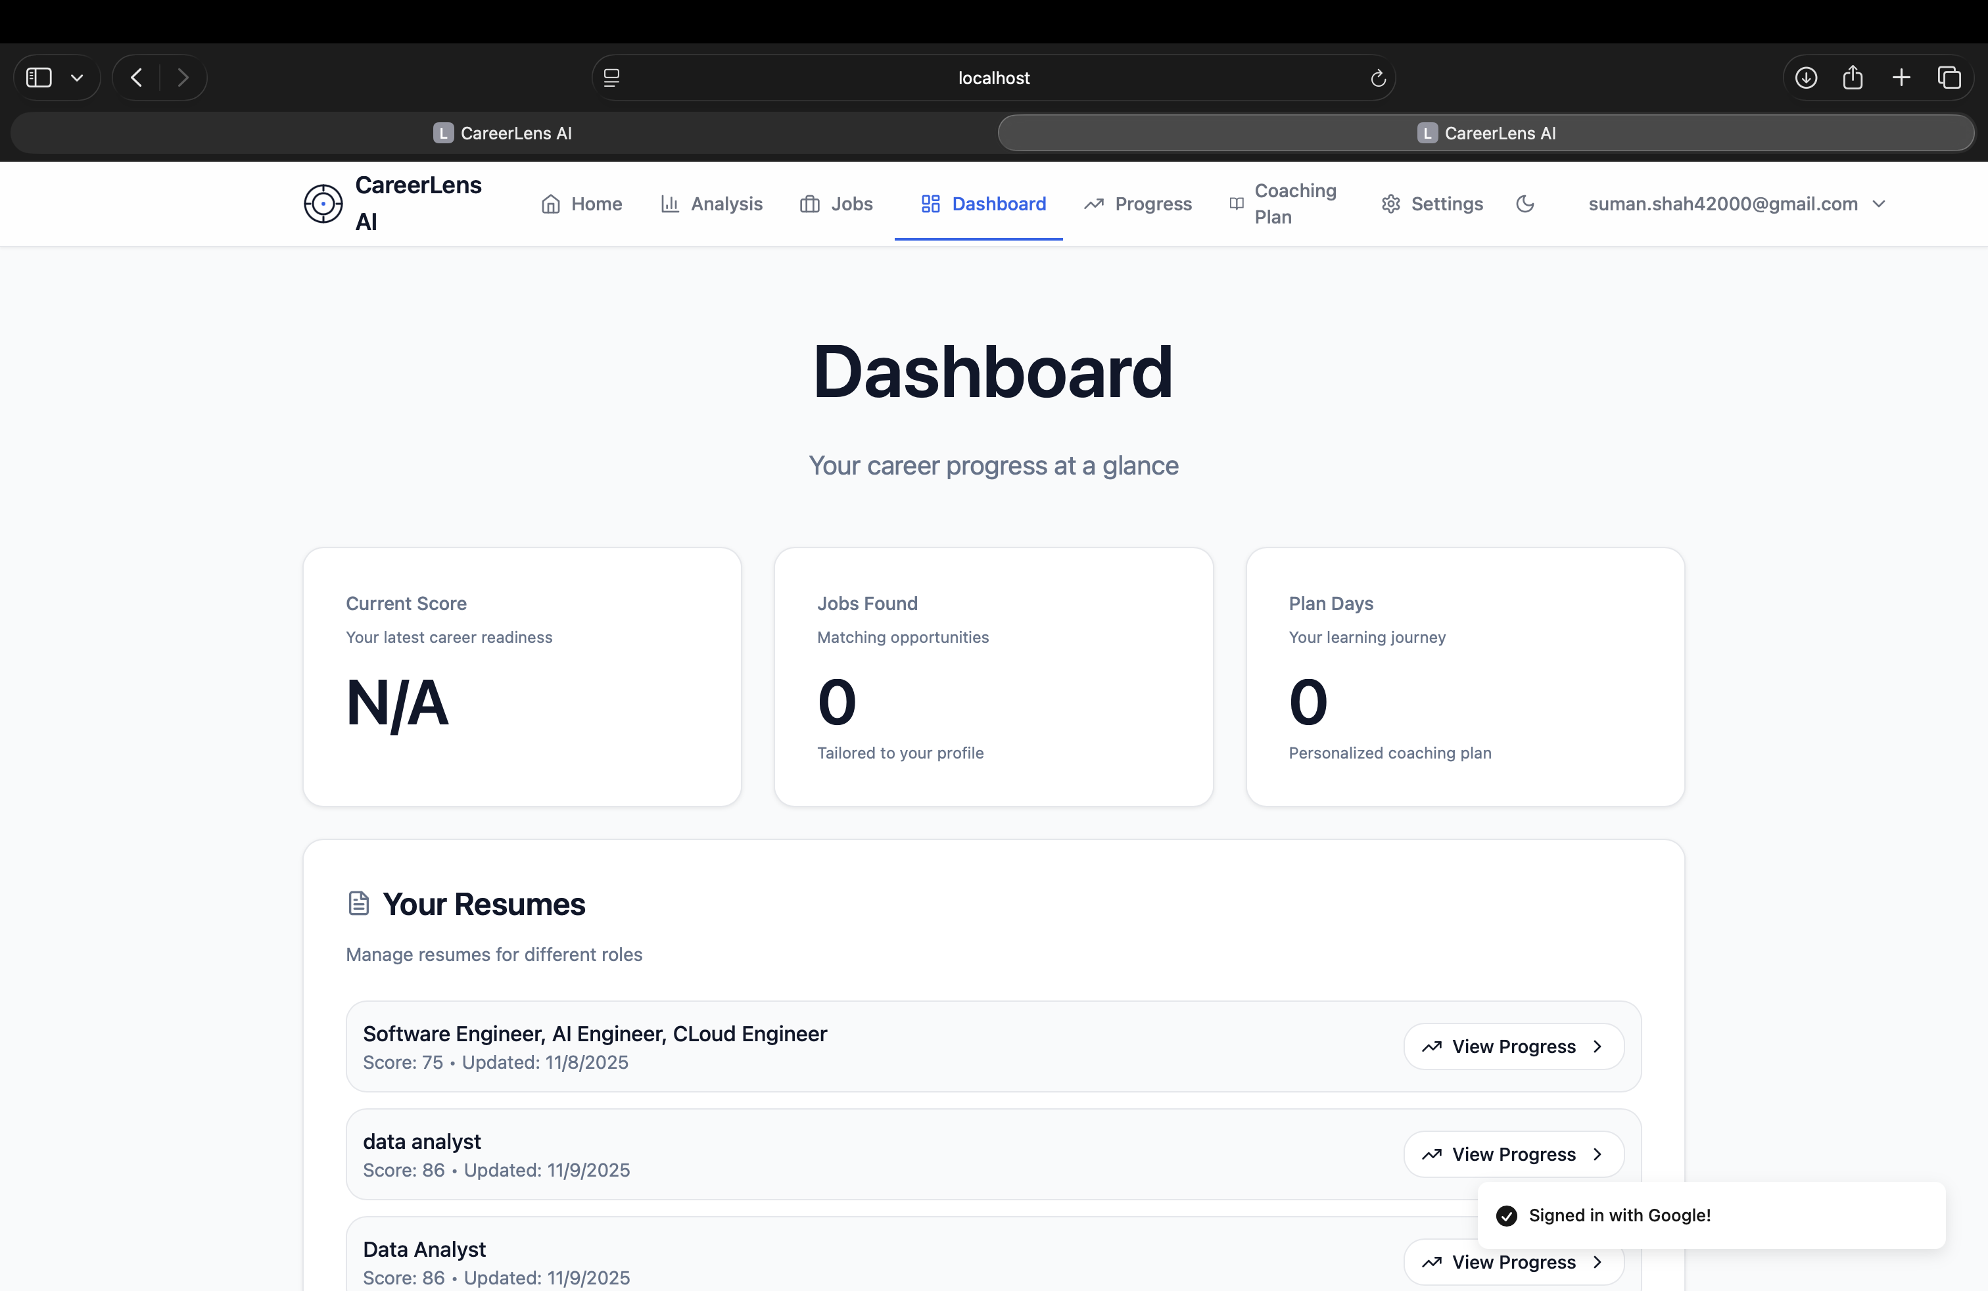Open sidebar options chevron dropdown
This screenshot has height=1291, width=1988.
(x=77, y=78)
